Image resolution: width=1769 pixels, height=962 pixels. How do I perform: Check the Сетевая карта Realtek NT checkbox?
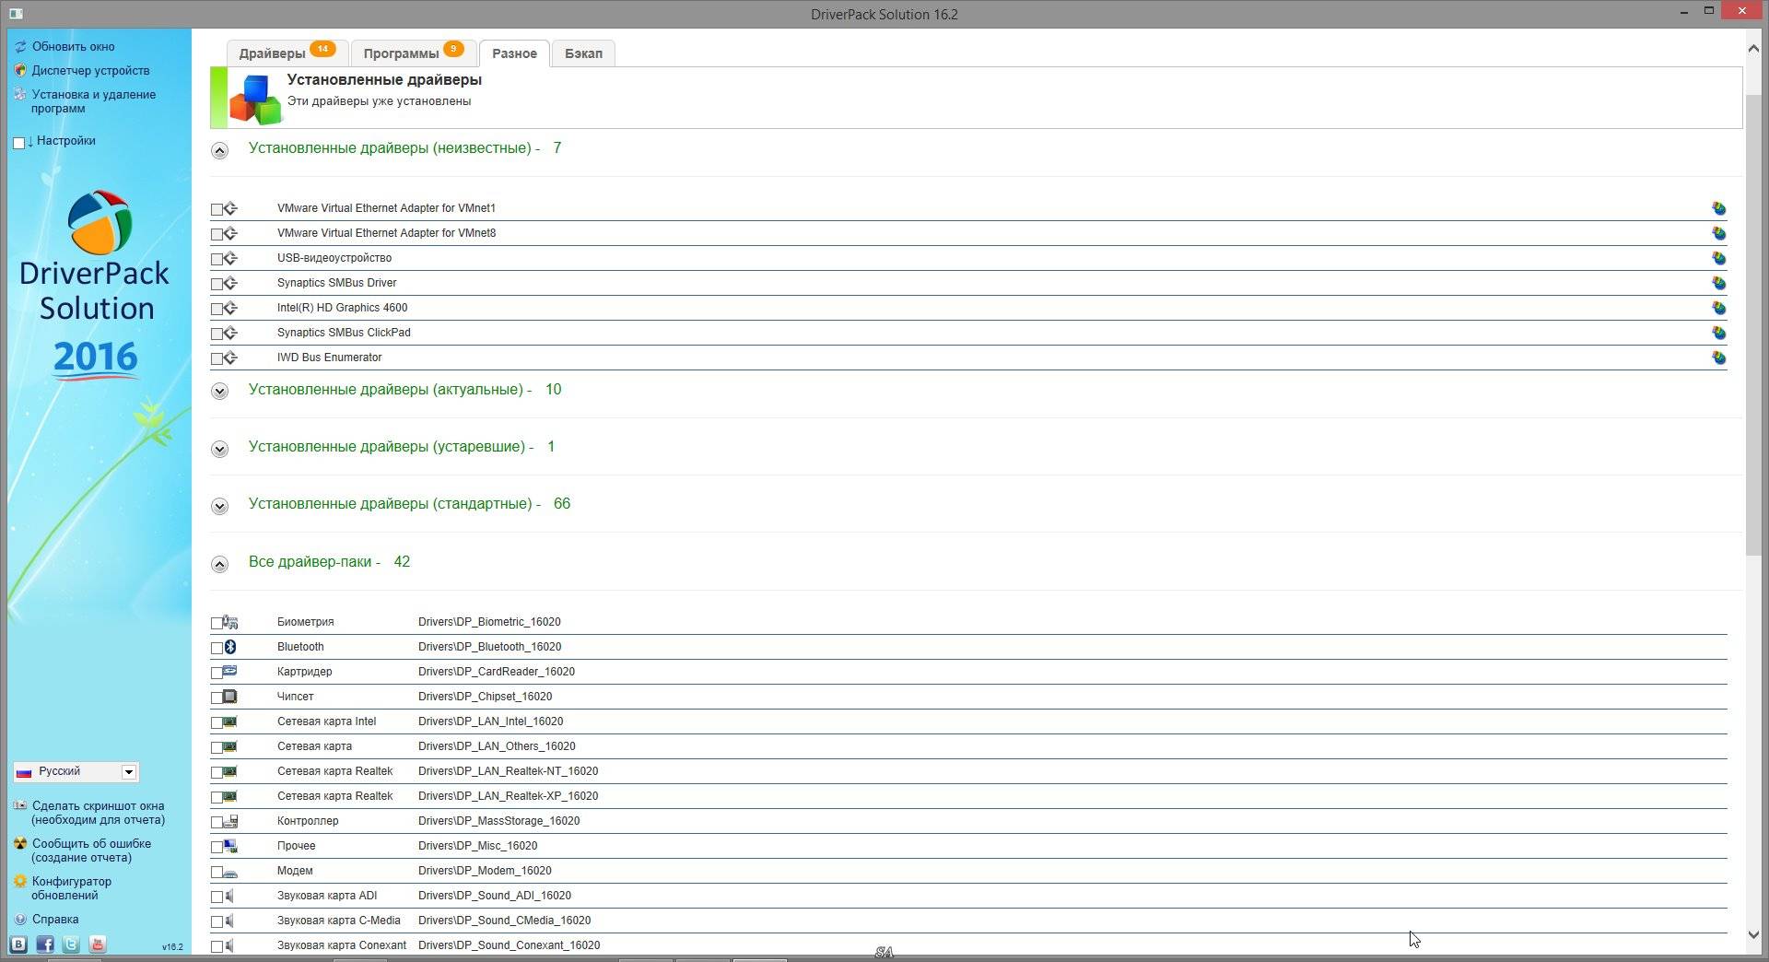click(x=217, y=772)
